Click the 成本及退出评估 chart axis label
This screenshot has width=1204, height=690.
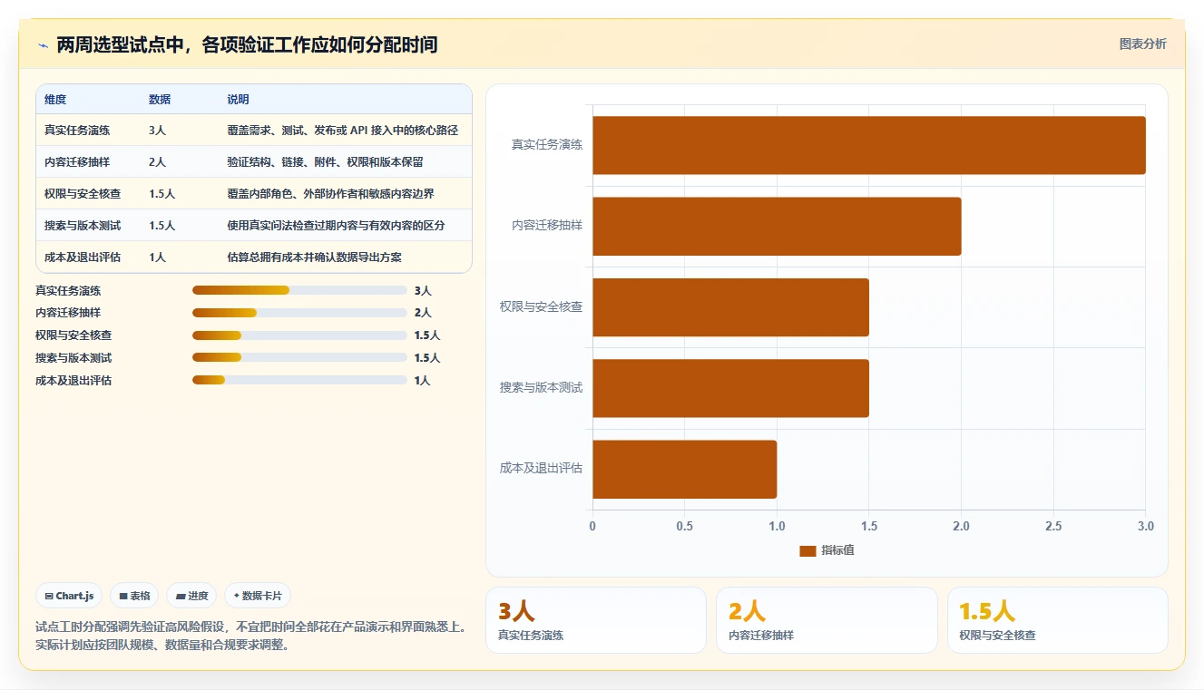[541, 468]
